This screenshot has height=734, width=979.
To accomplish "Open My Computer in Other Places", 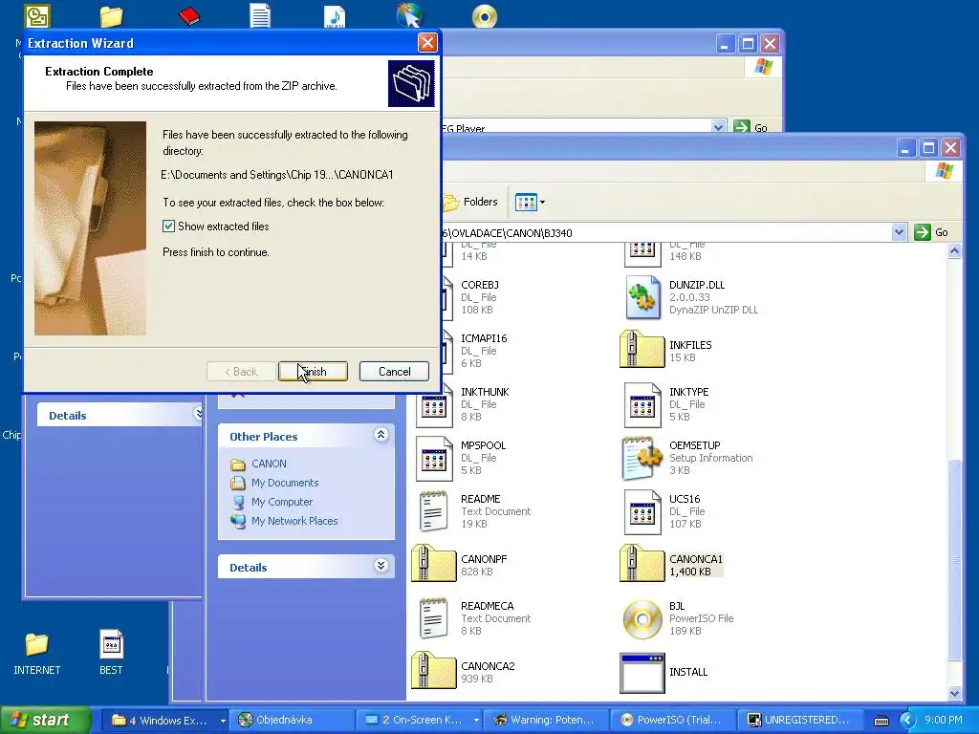I will tap(282, 502).
